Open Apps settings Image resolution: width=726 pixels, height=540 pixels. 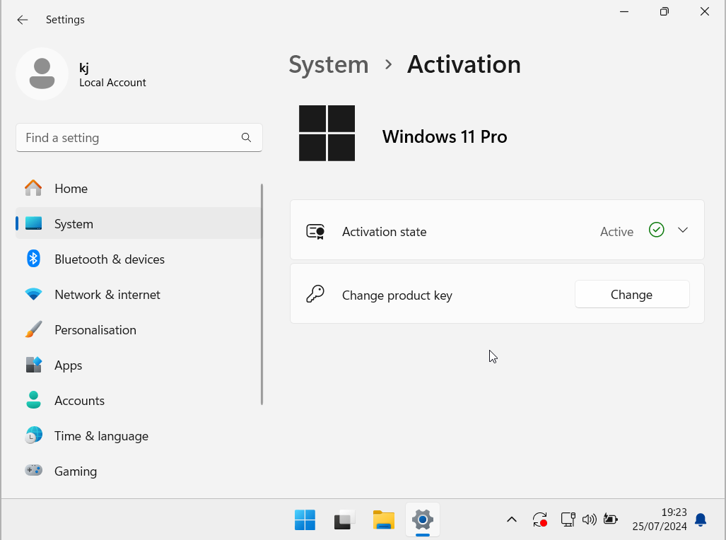coord(139,365)
